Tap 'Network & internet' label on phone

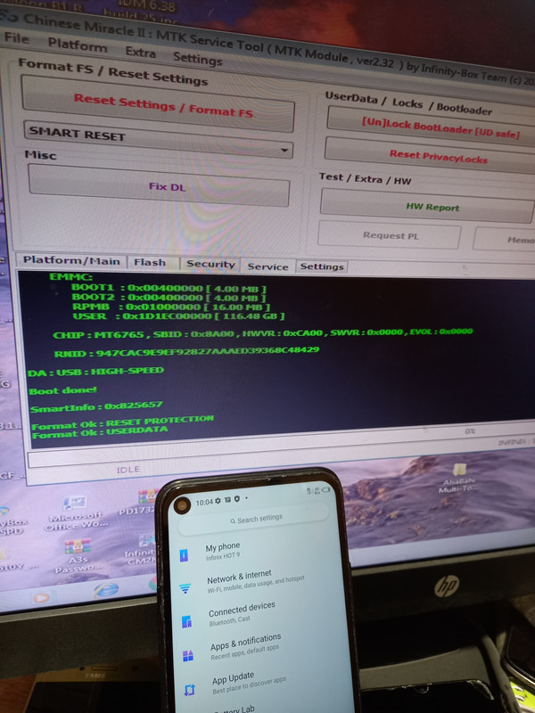pyautogui.click(x=239, y=577)
